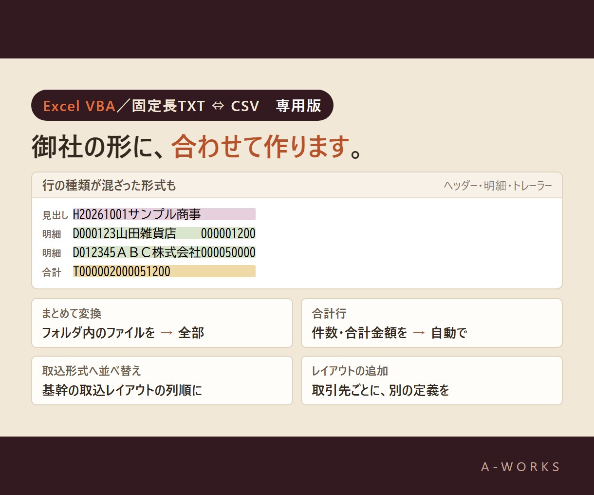This screenshot has width=594, height=495.
Task: Click the text 取引先ごとに、別の定義を
Action: click(381, 390)
